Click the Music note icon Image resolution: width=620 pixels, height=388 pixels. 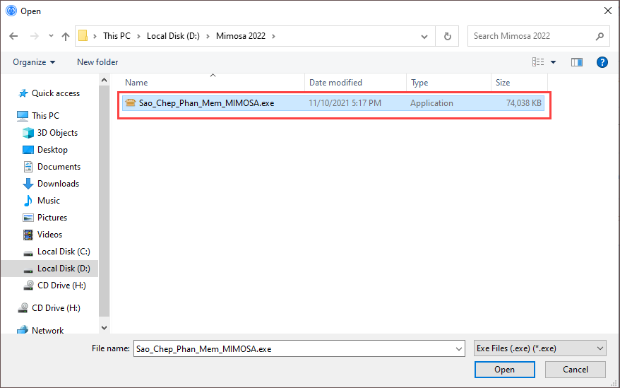point(28,201)
